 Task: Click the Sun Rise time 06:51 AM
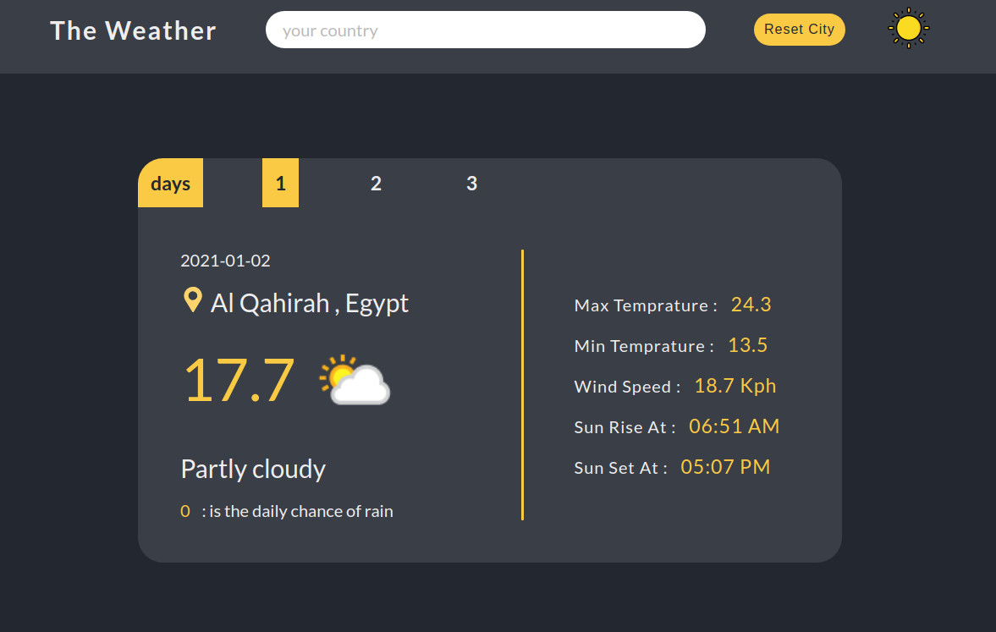[x=734, y=426]
